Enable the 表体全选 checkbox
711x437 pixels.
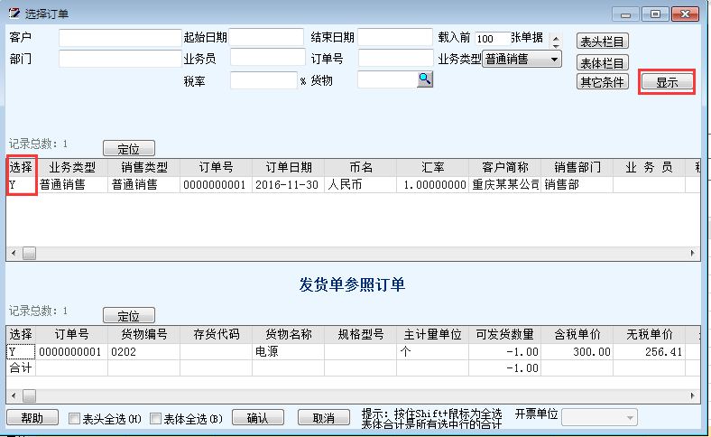156,419
